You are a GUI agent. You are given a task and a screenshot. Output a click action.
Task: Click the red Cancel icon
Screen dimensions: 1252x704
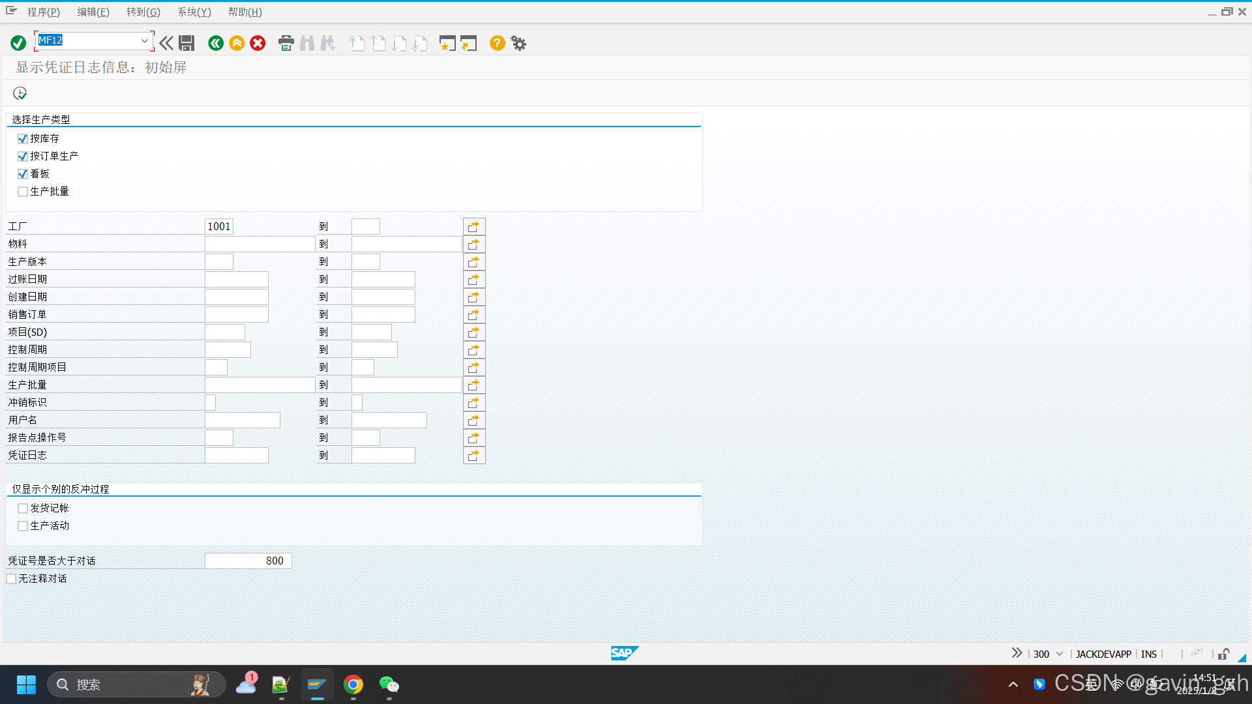point(258,43)
